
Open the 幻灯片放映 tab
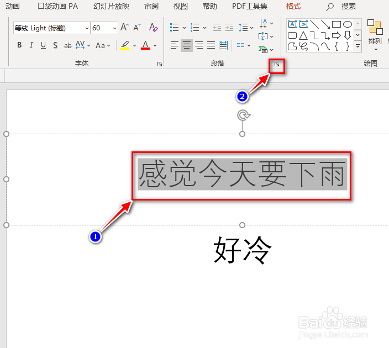pyautogui.click(x=111, y=6)
